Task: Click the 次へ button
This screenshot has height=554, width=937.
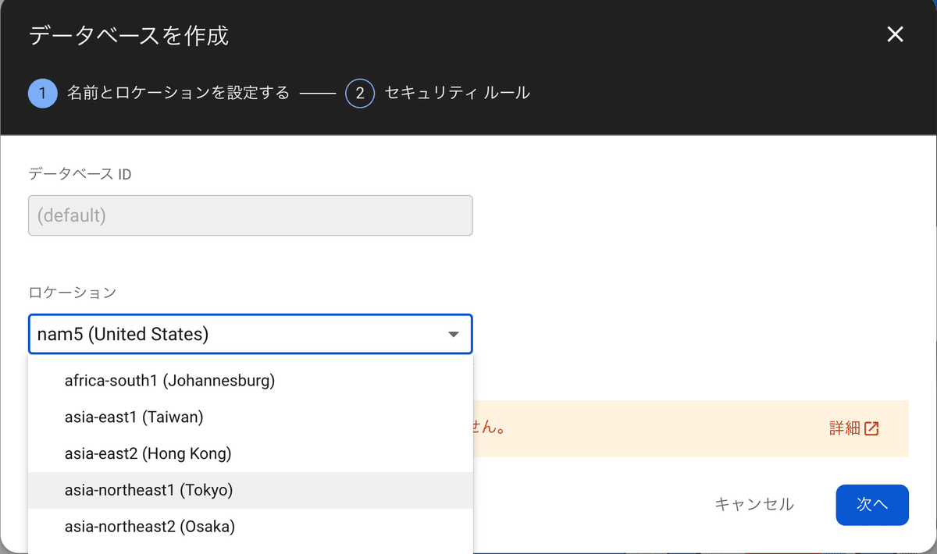Action: [872, 505]
